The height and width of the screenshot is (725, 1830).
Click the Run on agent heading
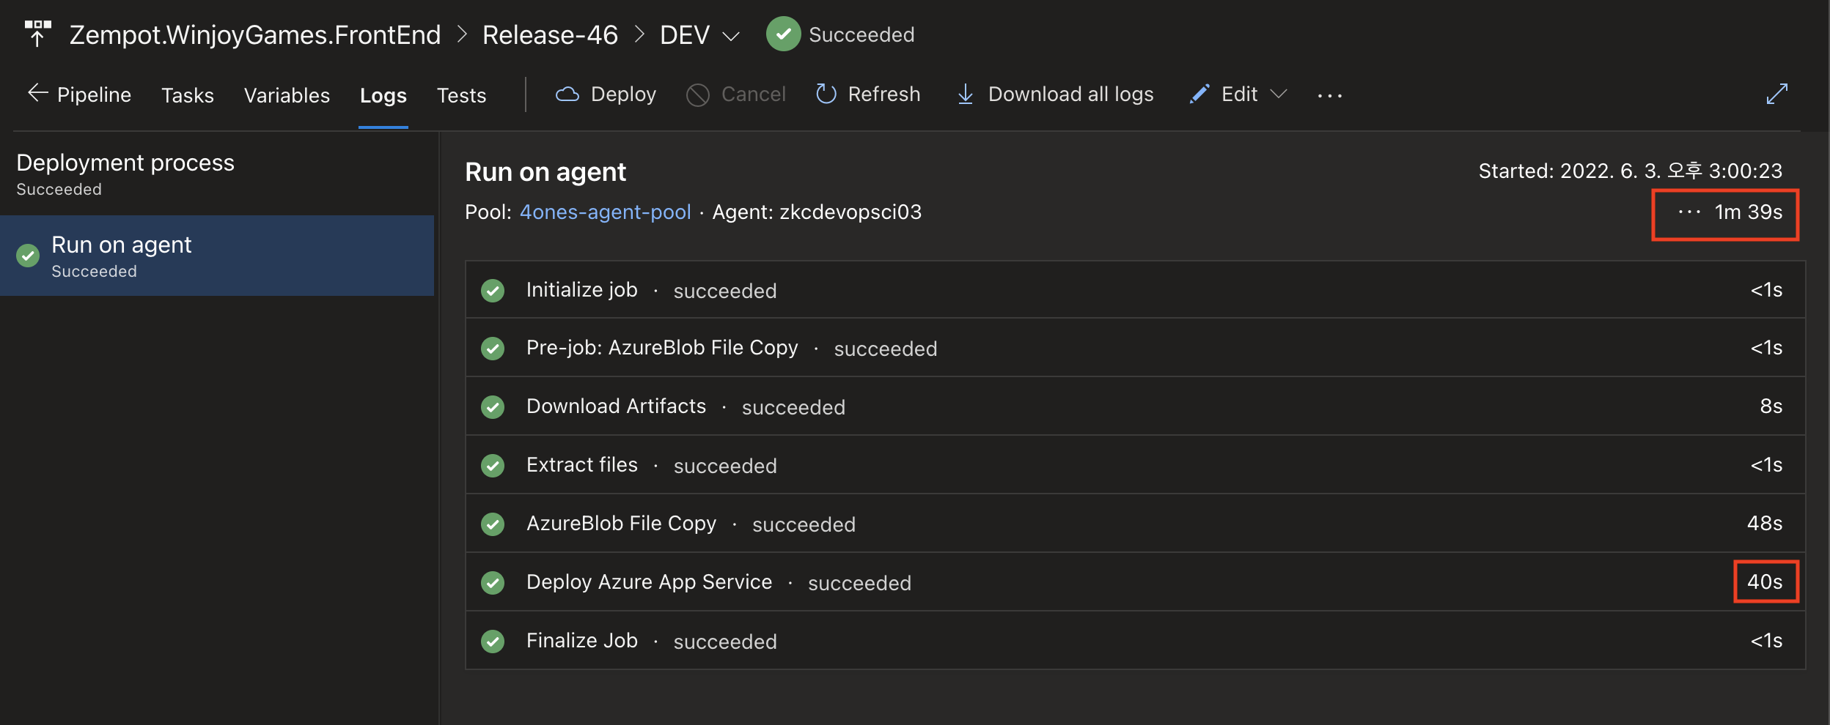click(x=545, y=172)
